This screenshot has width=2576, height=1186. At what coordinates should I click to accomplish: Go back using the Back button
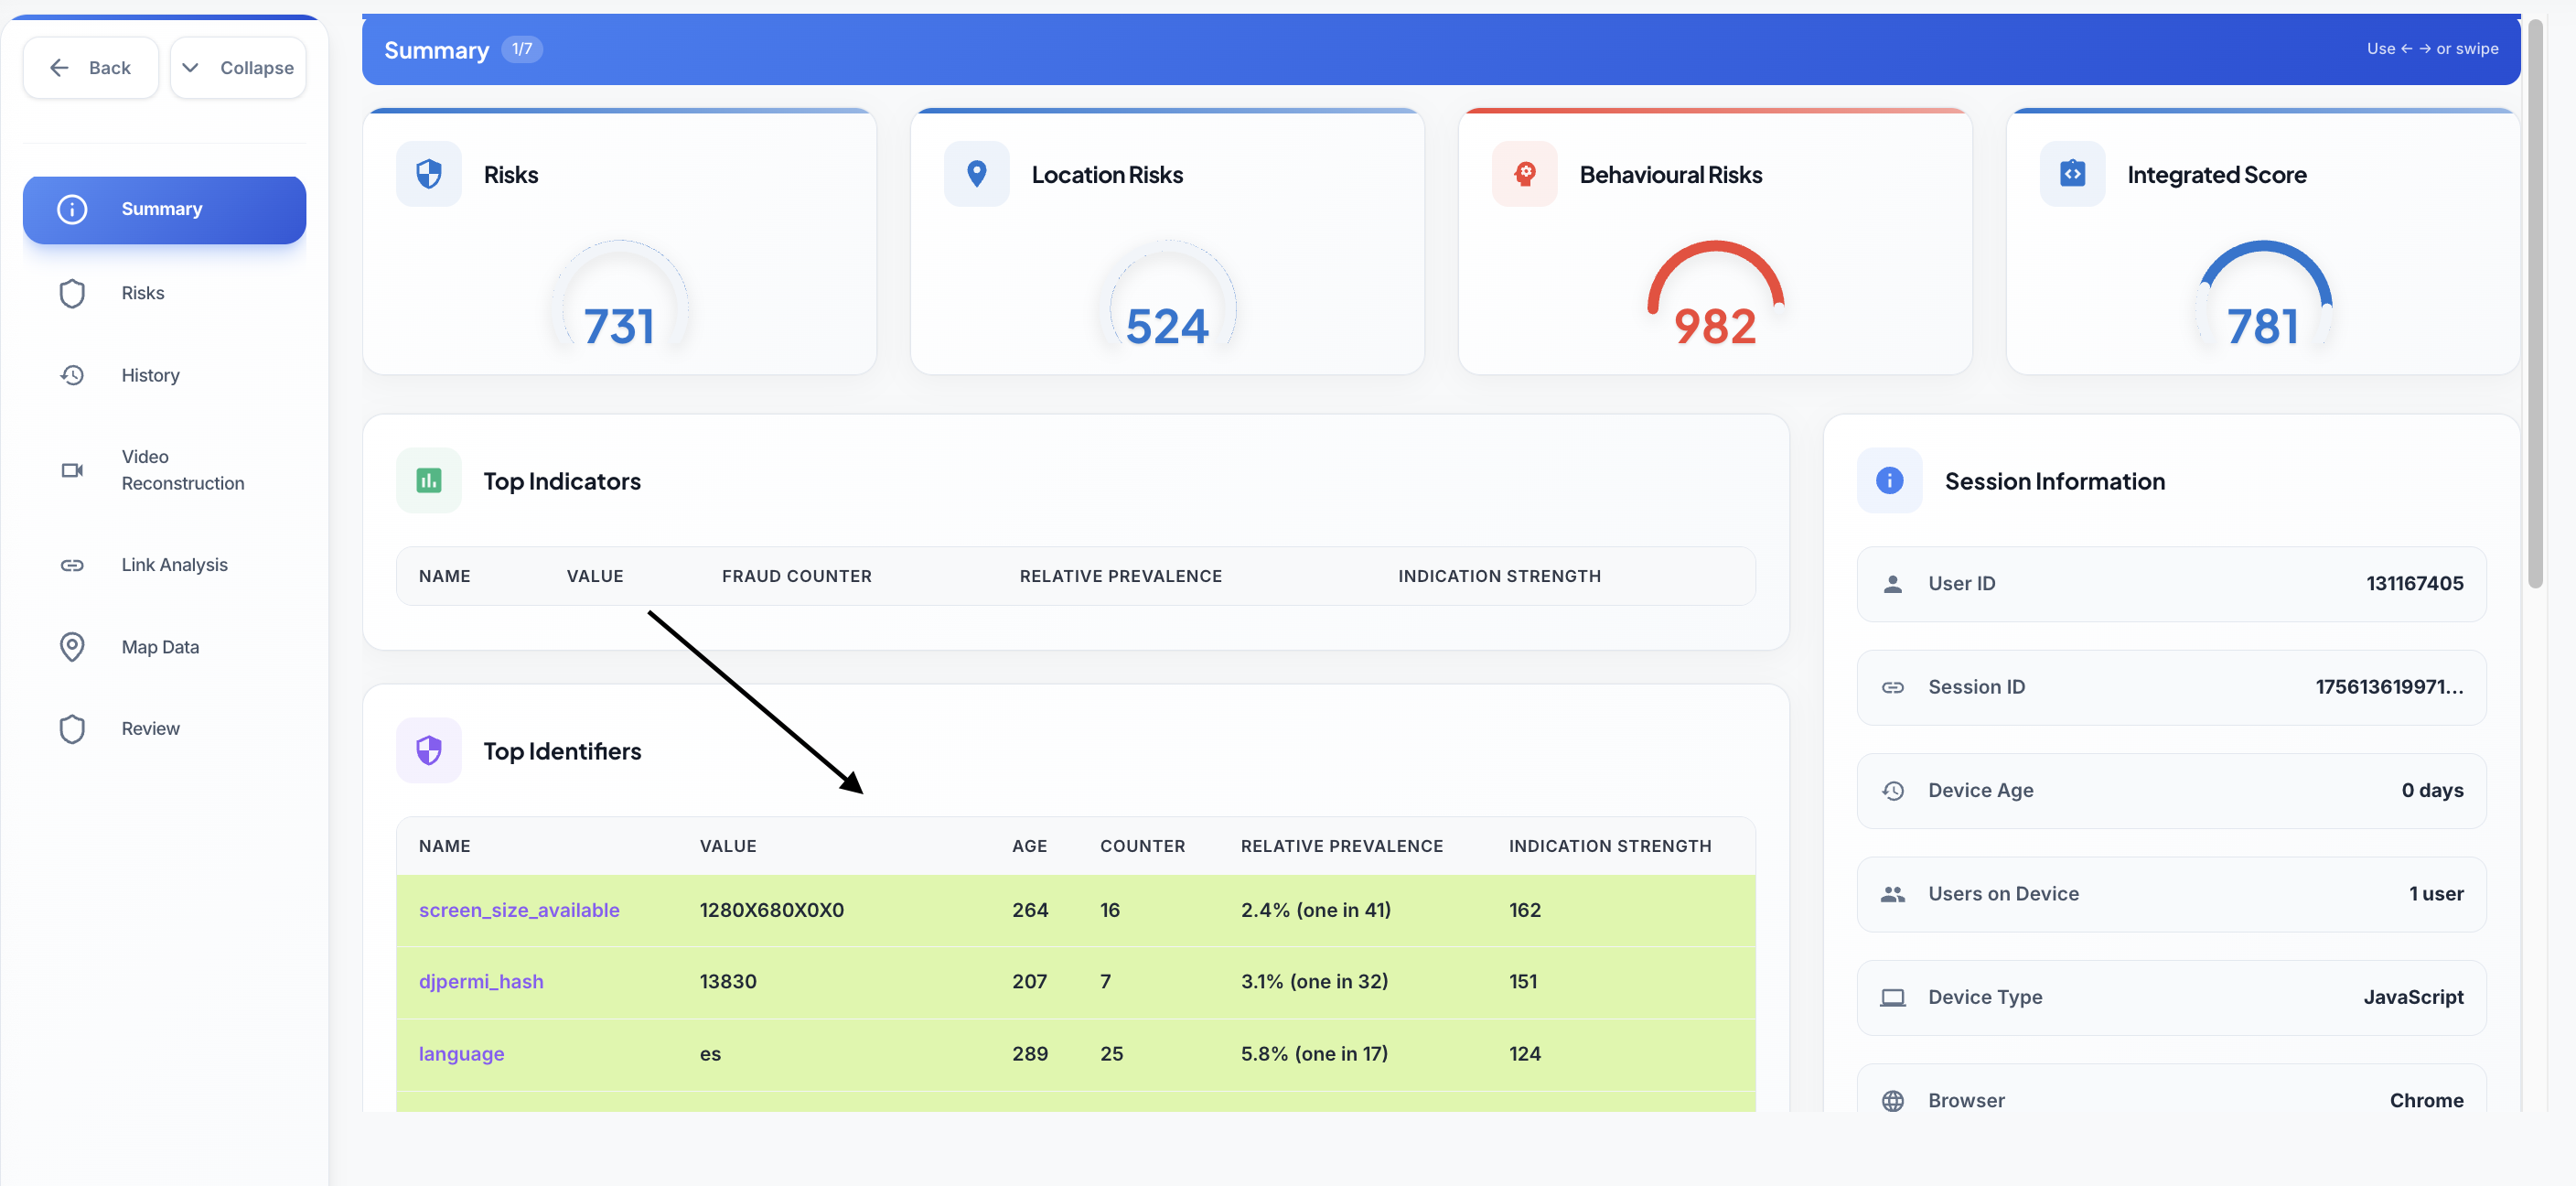tap(90, 68)
